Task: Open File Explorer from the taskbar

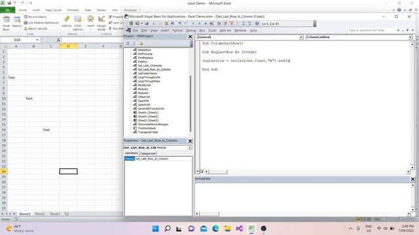Action: (x=227, y=228)
